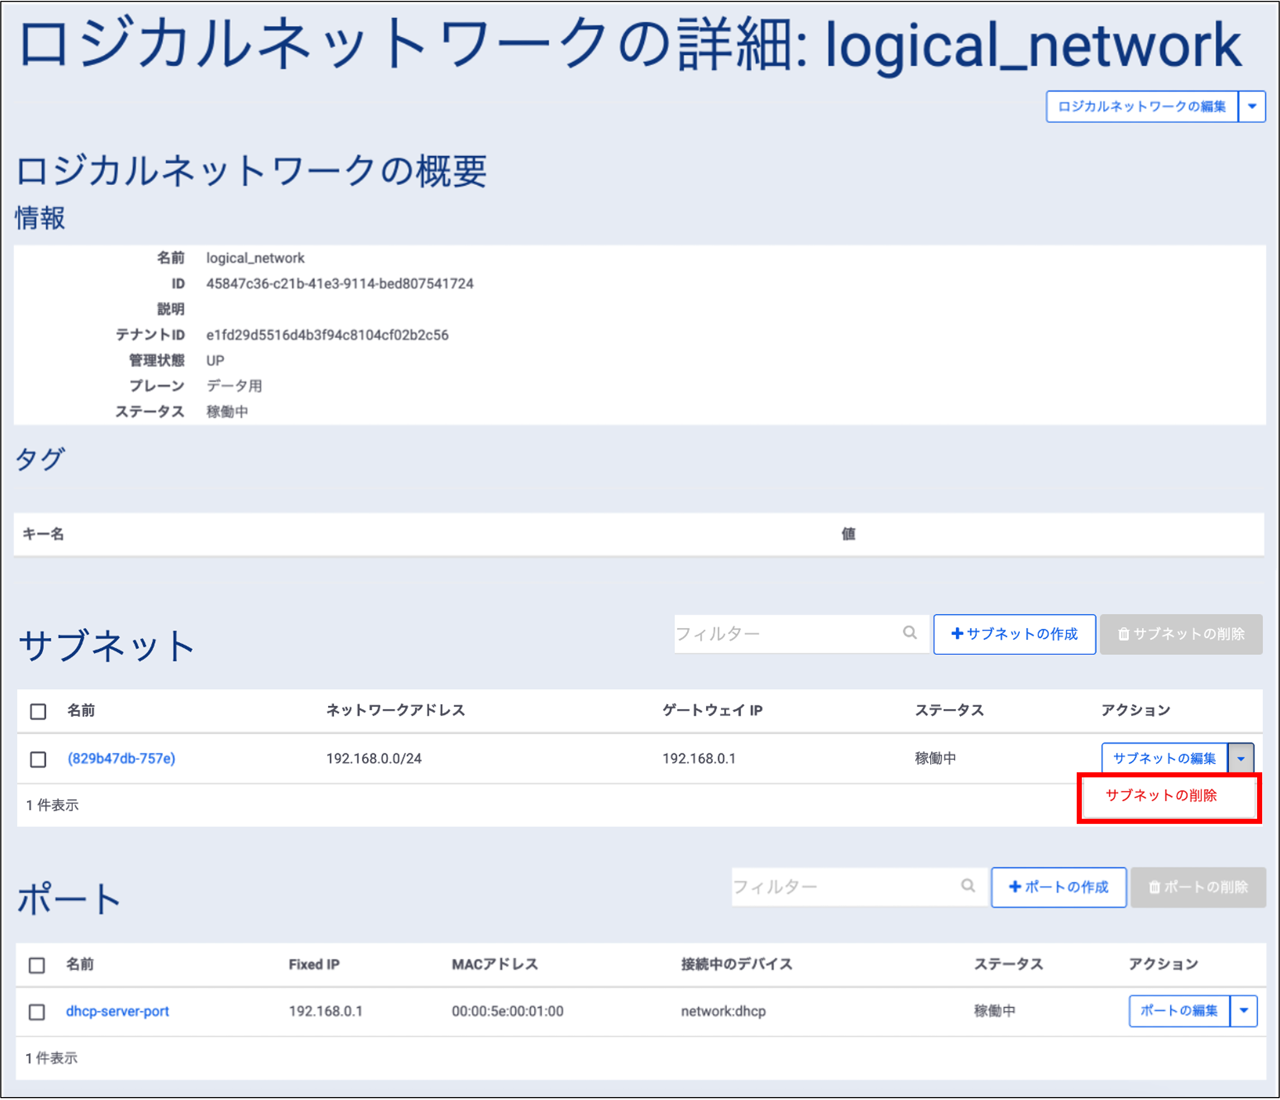
Task: Open the port edit dropdown arrow
Action: pyautogui.click(x=1244, y=1011)
